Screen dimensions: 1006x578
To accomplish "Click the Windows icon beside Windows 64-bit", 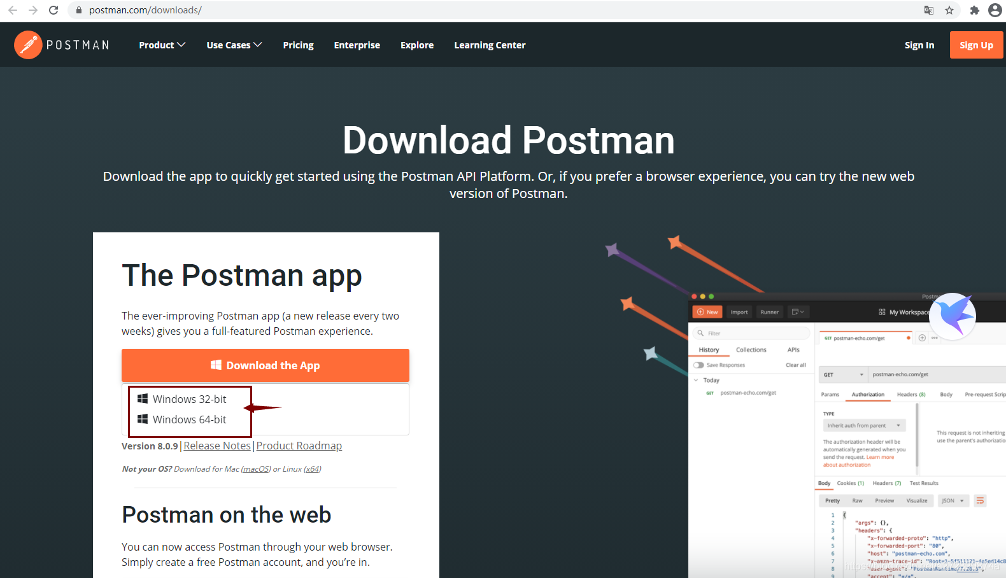I will pyautogui.click(x=143, y=419).
